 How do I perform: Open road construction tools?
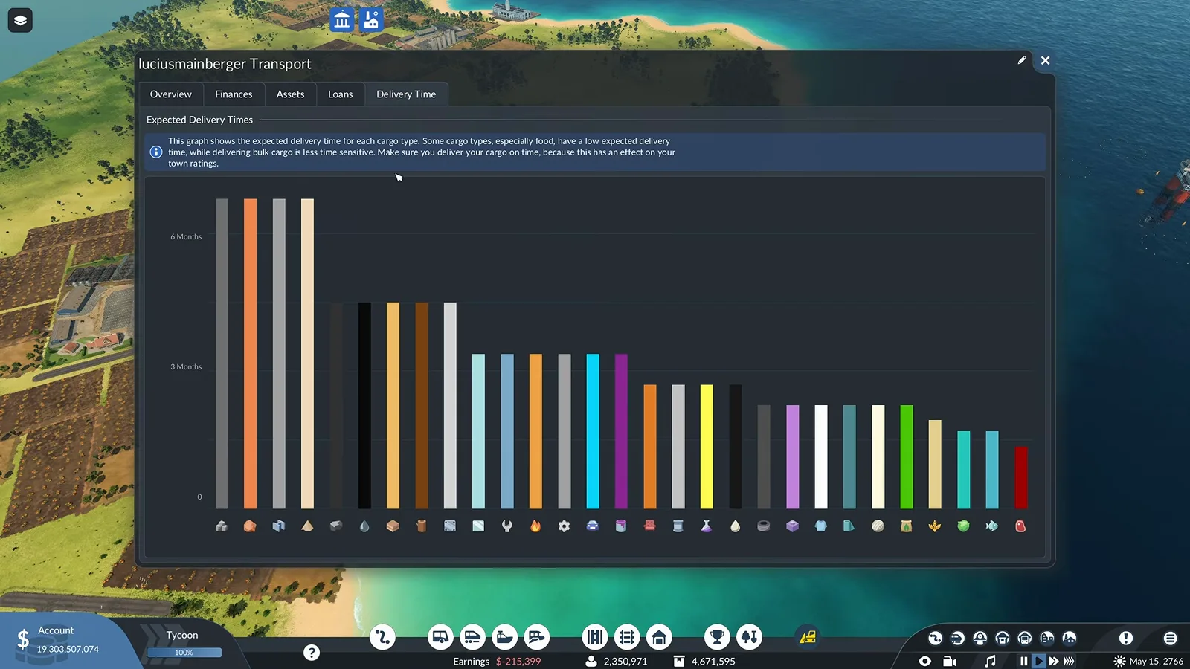coord(595,637)
